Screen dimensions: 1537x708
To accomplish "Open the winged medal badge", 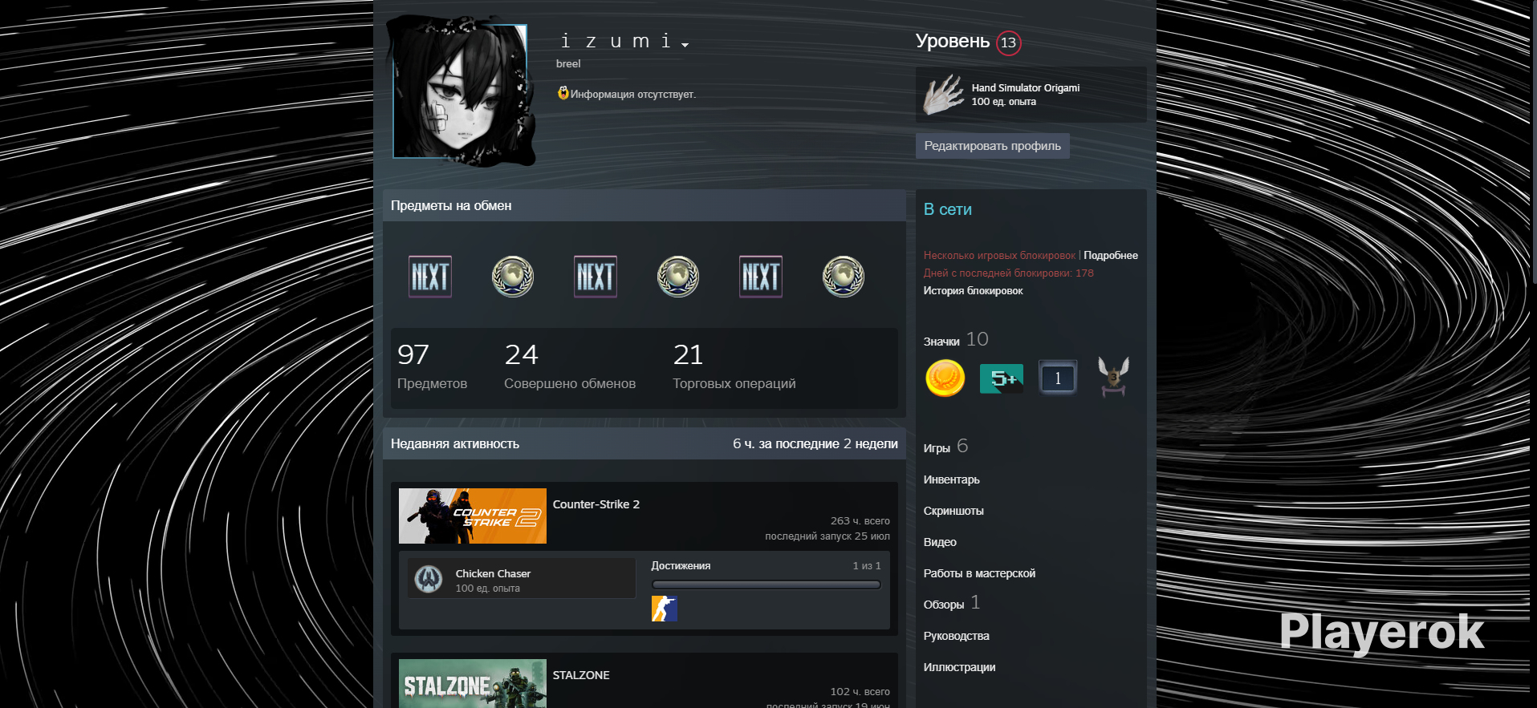I will point(1113,377).
